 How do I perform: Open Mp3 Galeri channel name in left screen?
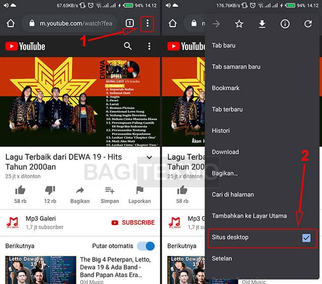(x=41, y=219)
